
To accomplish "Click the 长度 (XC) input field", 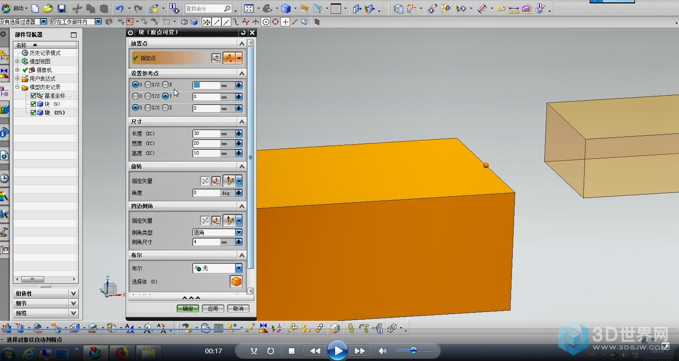I will point(206,134).
